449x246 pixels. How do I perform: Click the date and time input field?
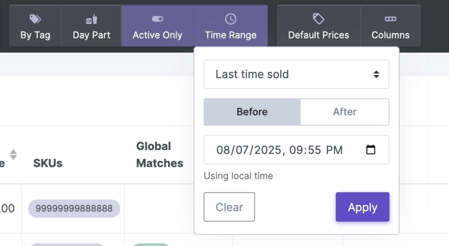coord(297,149)
